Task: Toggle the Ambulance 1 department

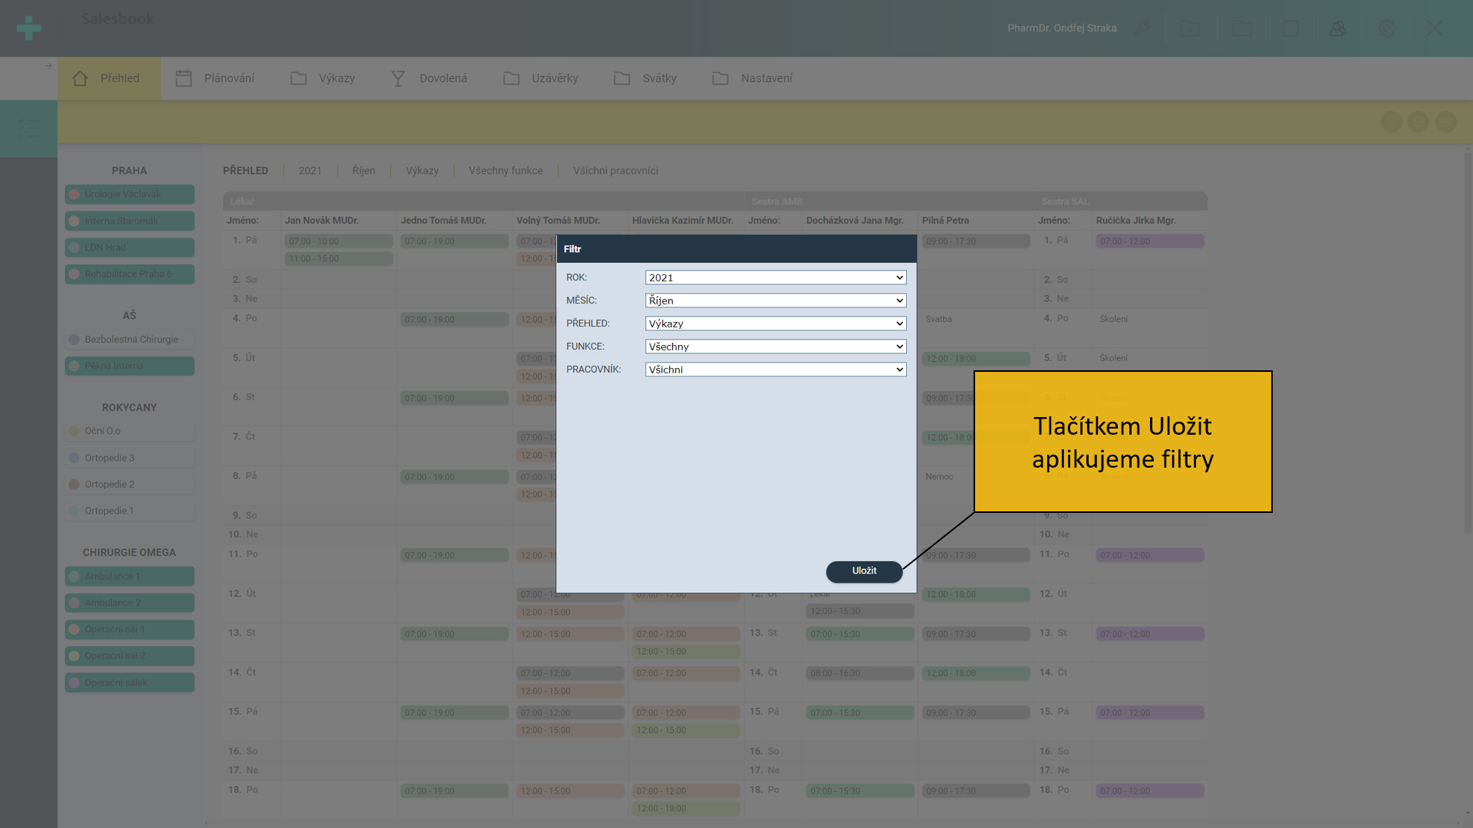Action: pos(129,577)
